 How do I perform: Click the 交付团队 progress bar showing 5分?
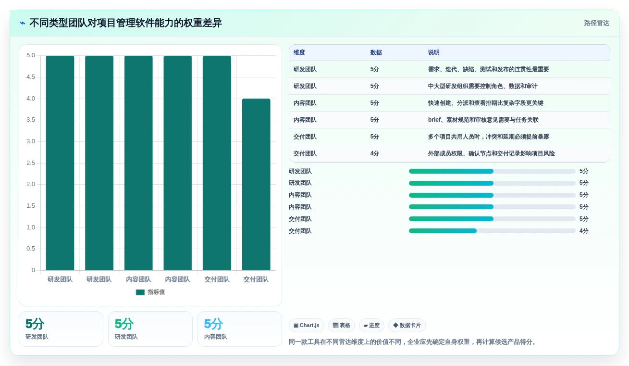492,219
